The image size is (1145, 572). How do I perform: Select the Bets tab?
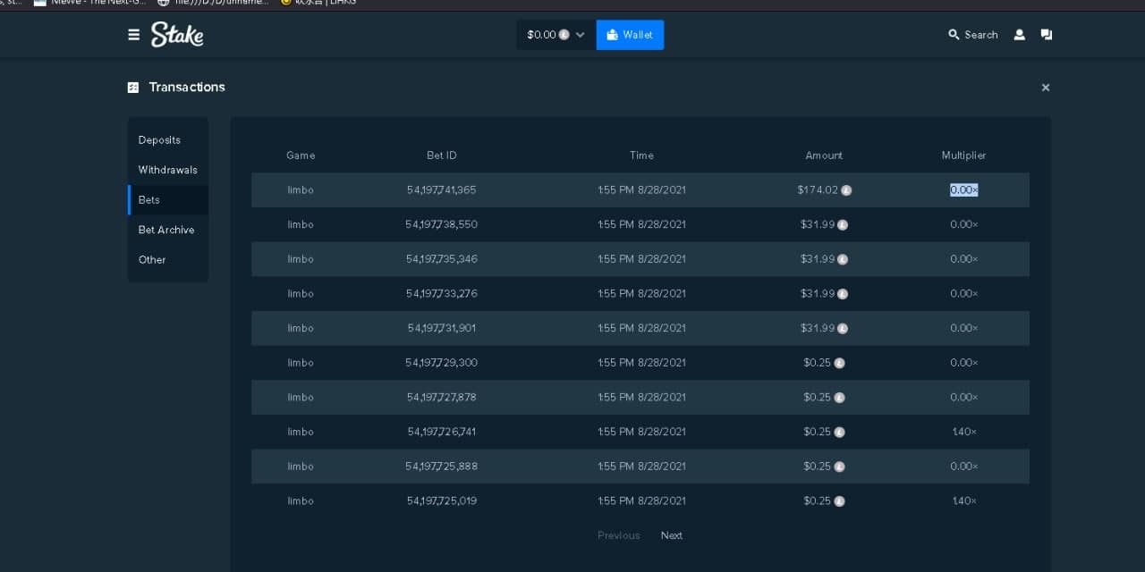click(149, 200)
